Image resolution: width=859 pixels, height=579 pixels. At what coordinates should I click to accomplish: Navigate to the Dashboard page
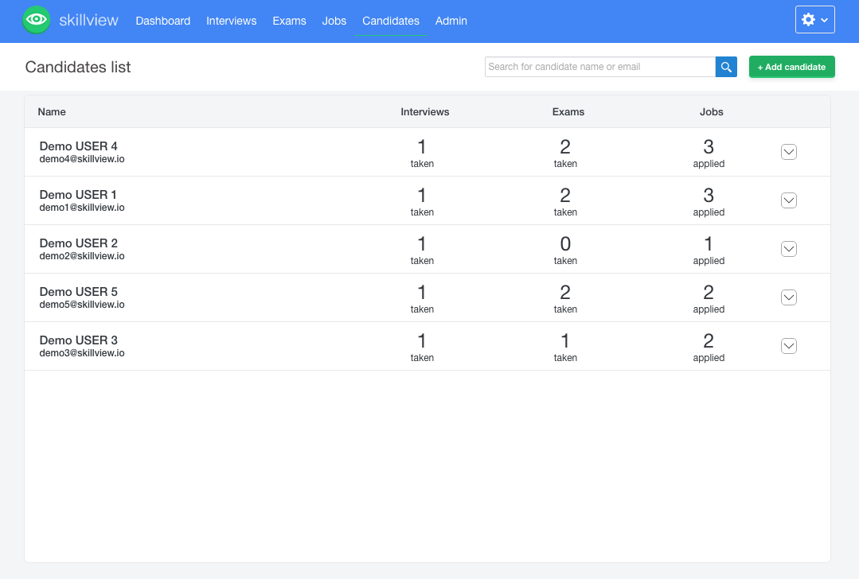(x=162, y=21)
